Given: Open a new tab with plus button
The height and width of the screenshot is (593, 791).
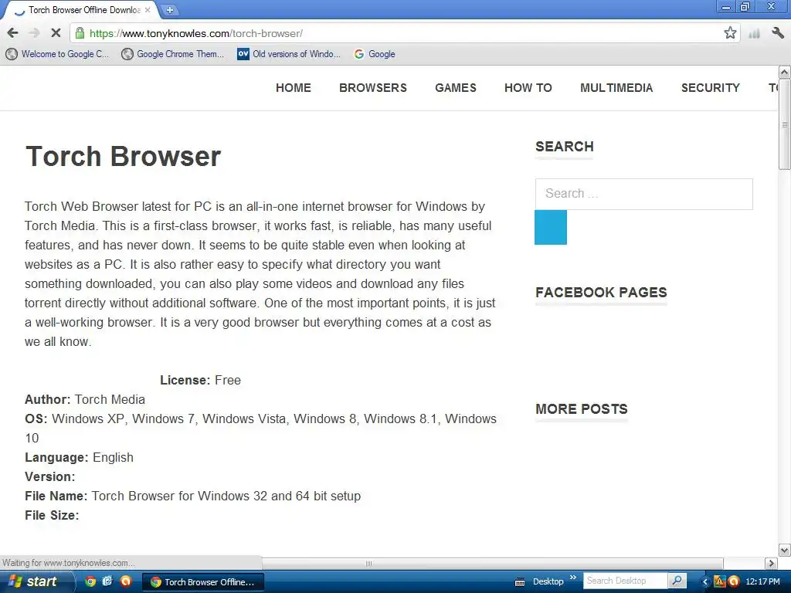Looking at the screenshot, I should tap(170, 9).
